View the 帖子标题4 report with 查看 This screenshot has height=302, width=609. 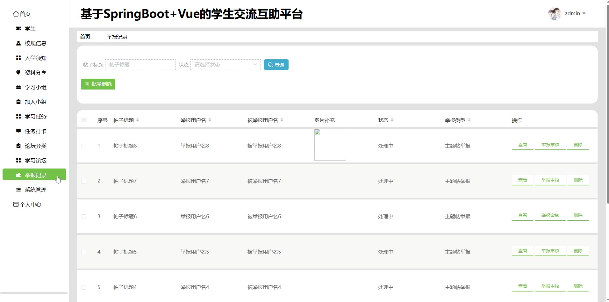(x=522, y=286)
